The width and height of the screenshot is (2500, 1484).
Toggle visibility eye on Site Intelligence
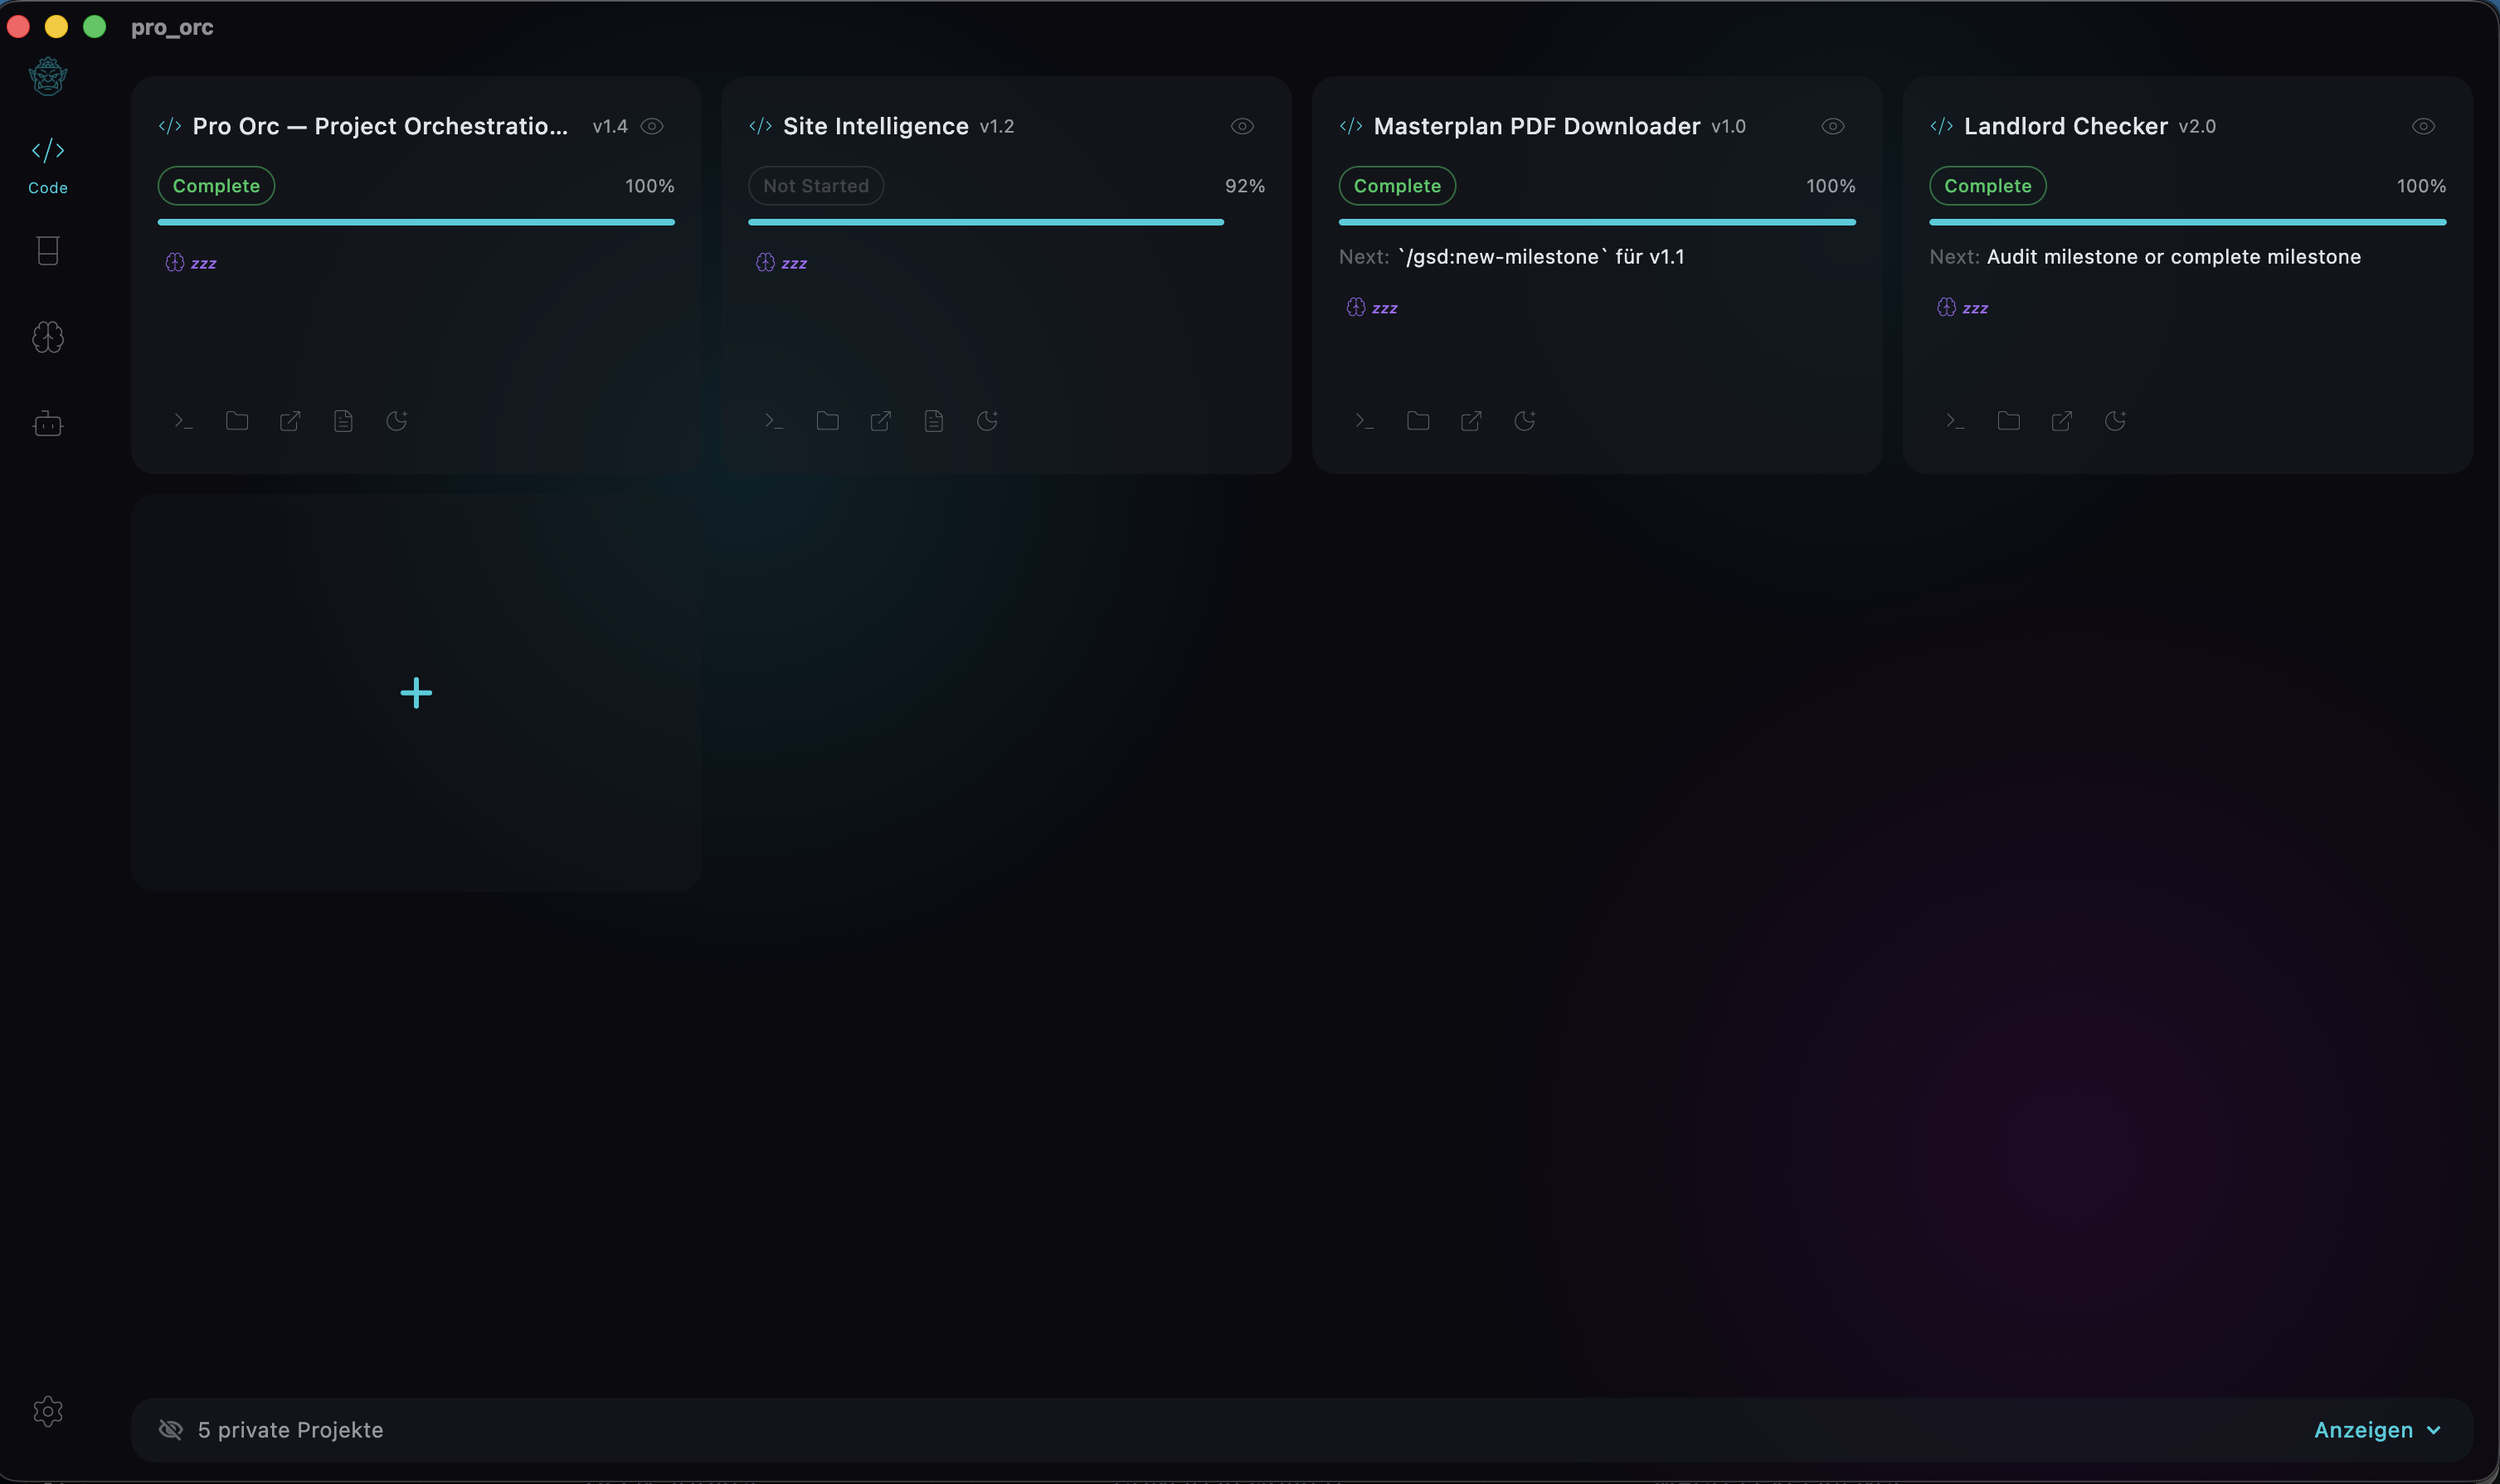1242,126
